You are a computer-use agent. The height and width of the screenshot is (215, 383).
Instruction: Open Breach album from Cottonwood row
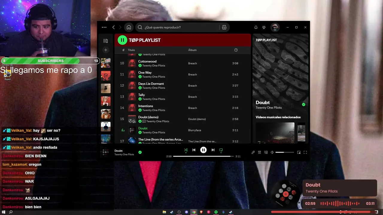click(x=192, y=63)
